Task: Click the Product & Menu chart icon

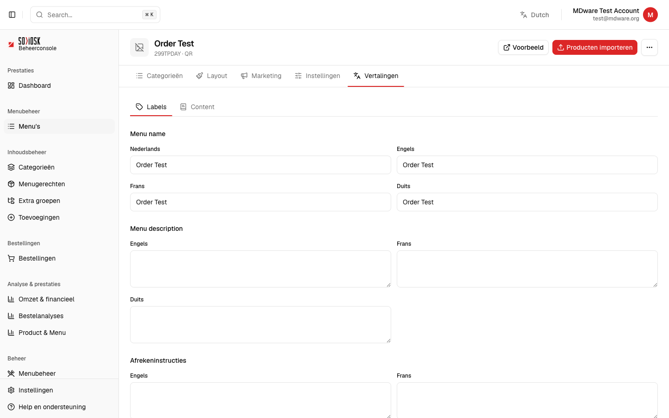Action: [11, 333]
